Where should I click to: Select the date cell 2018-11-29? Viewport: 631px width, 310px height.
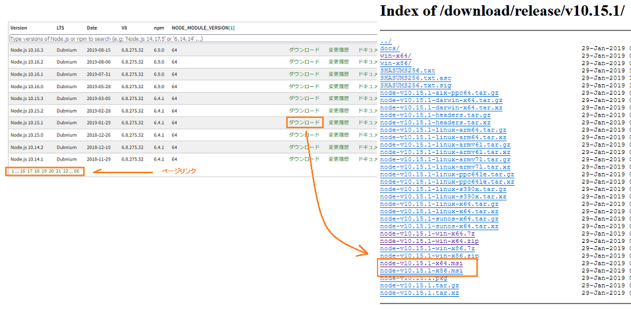click(x=99, y=159)
